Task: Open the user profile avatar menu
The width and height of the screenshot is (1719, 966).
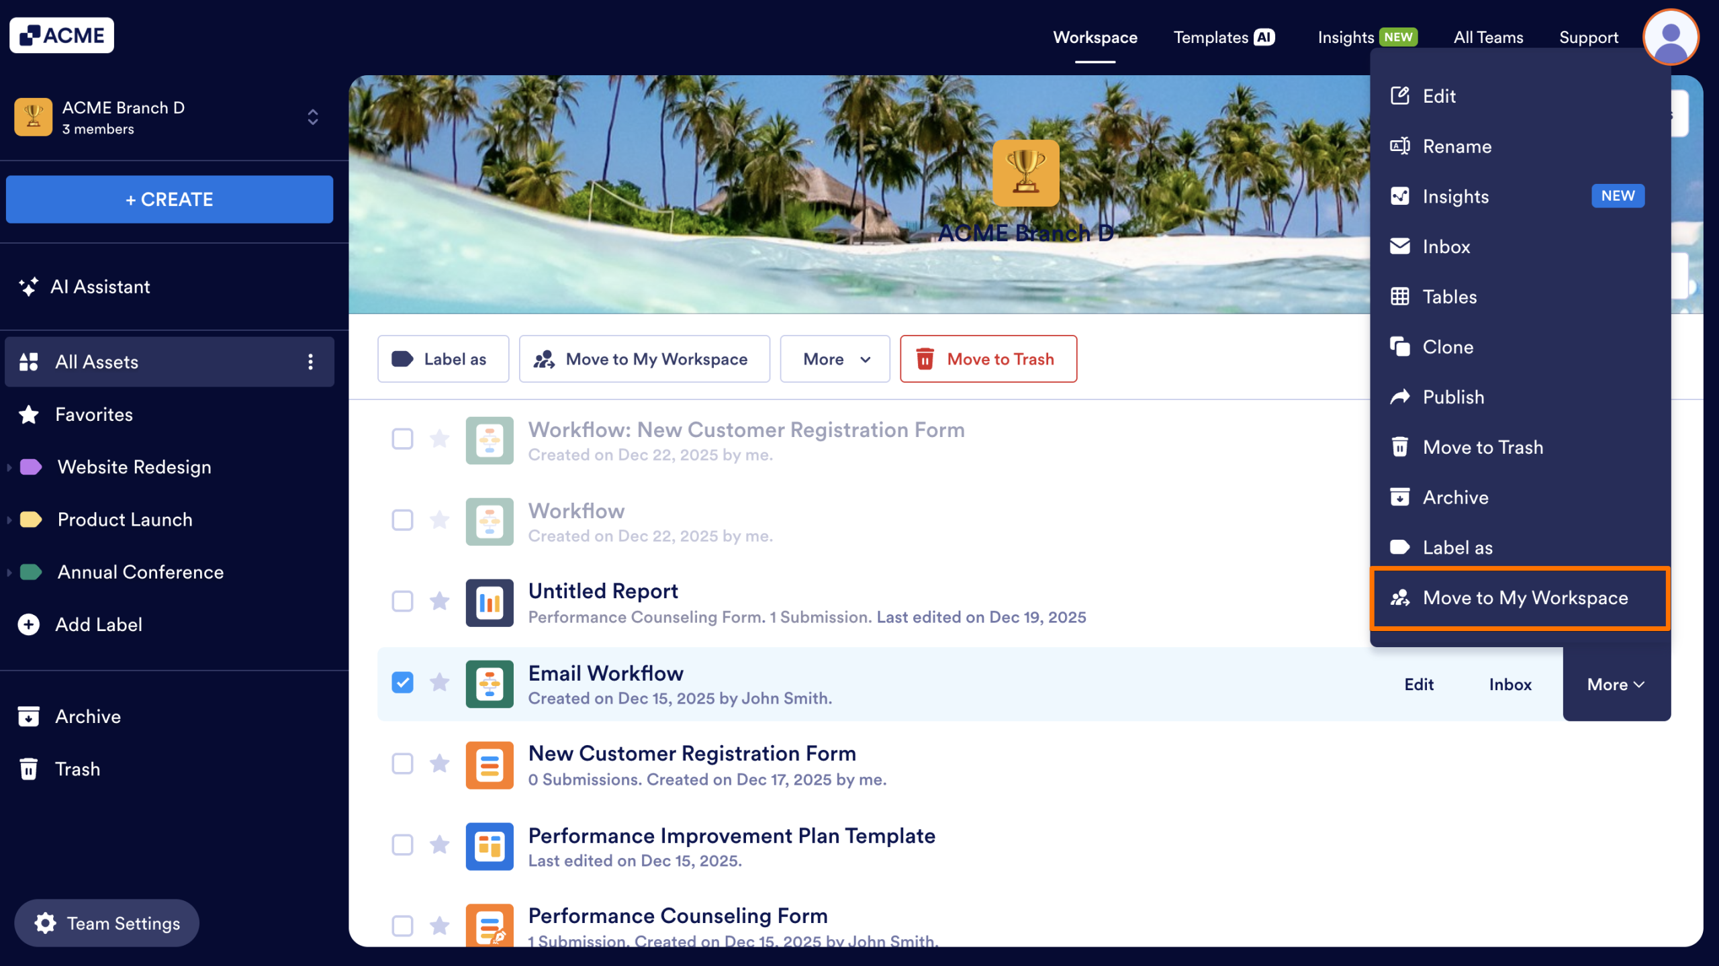Action: [1670, 38]
